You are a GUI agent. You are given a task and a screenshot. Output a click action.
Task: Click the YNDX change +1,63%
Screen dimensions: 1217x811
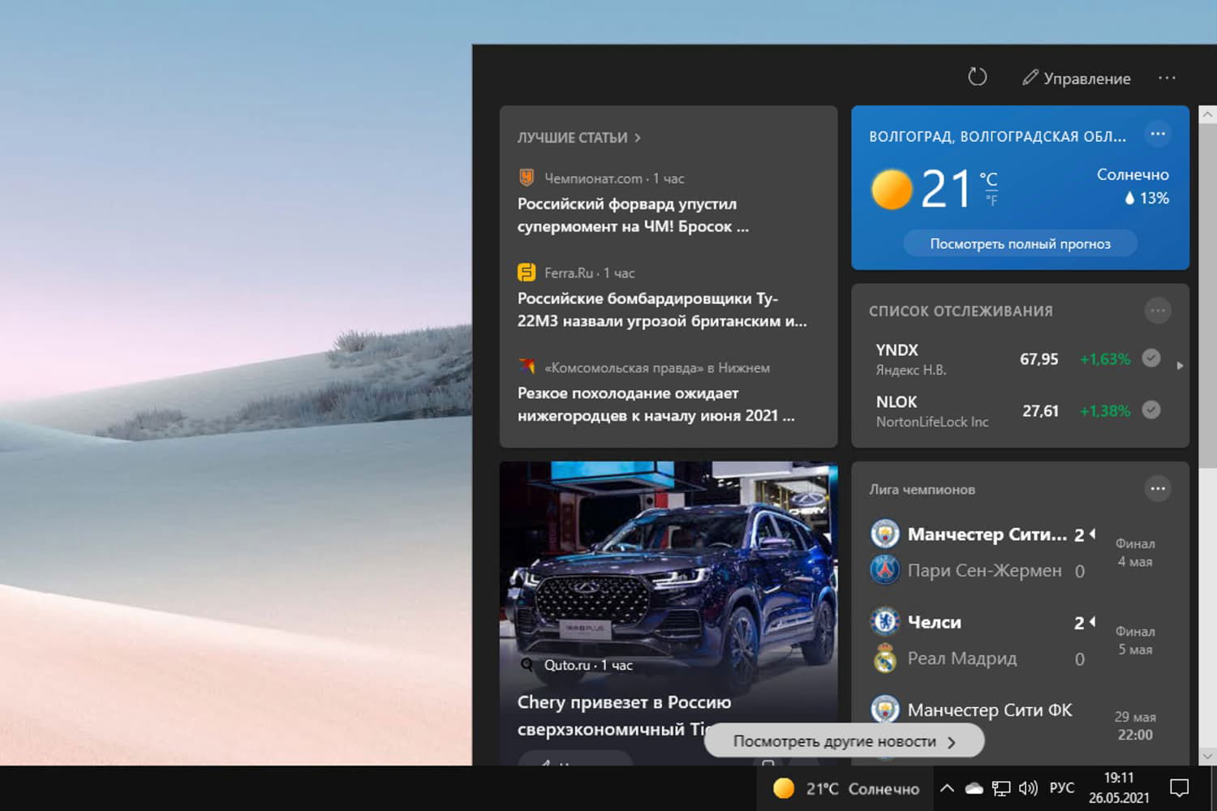pos(1105,358)
